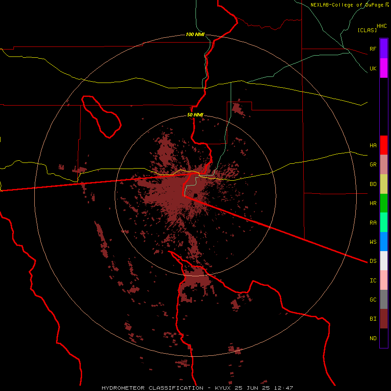391x391 pixels.
Task: Select the GR pink legend swatch
Action: tap(384, 165)
